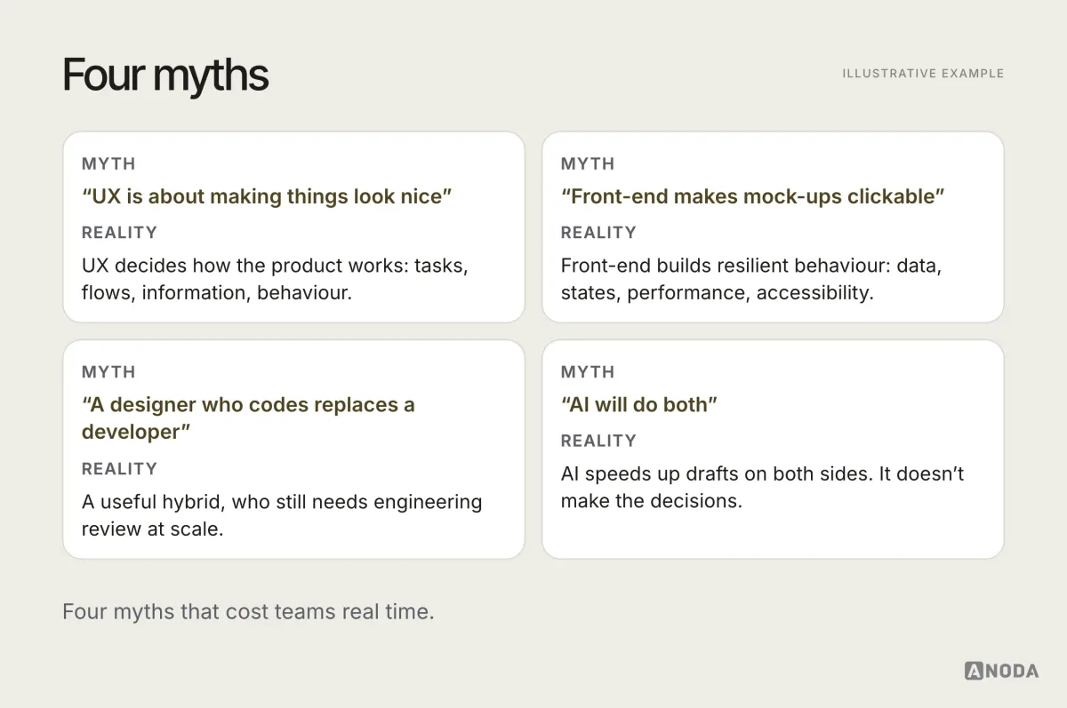Click the "ILLUSTRATIVE EXAMPLE" label
This screenshot has height=708, width=1067.
point(923,74)
